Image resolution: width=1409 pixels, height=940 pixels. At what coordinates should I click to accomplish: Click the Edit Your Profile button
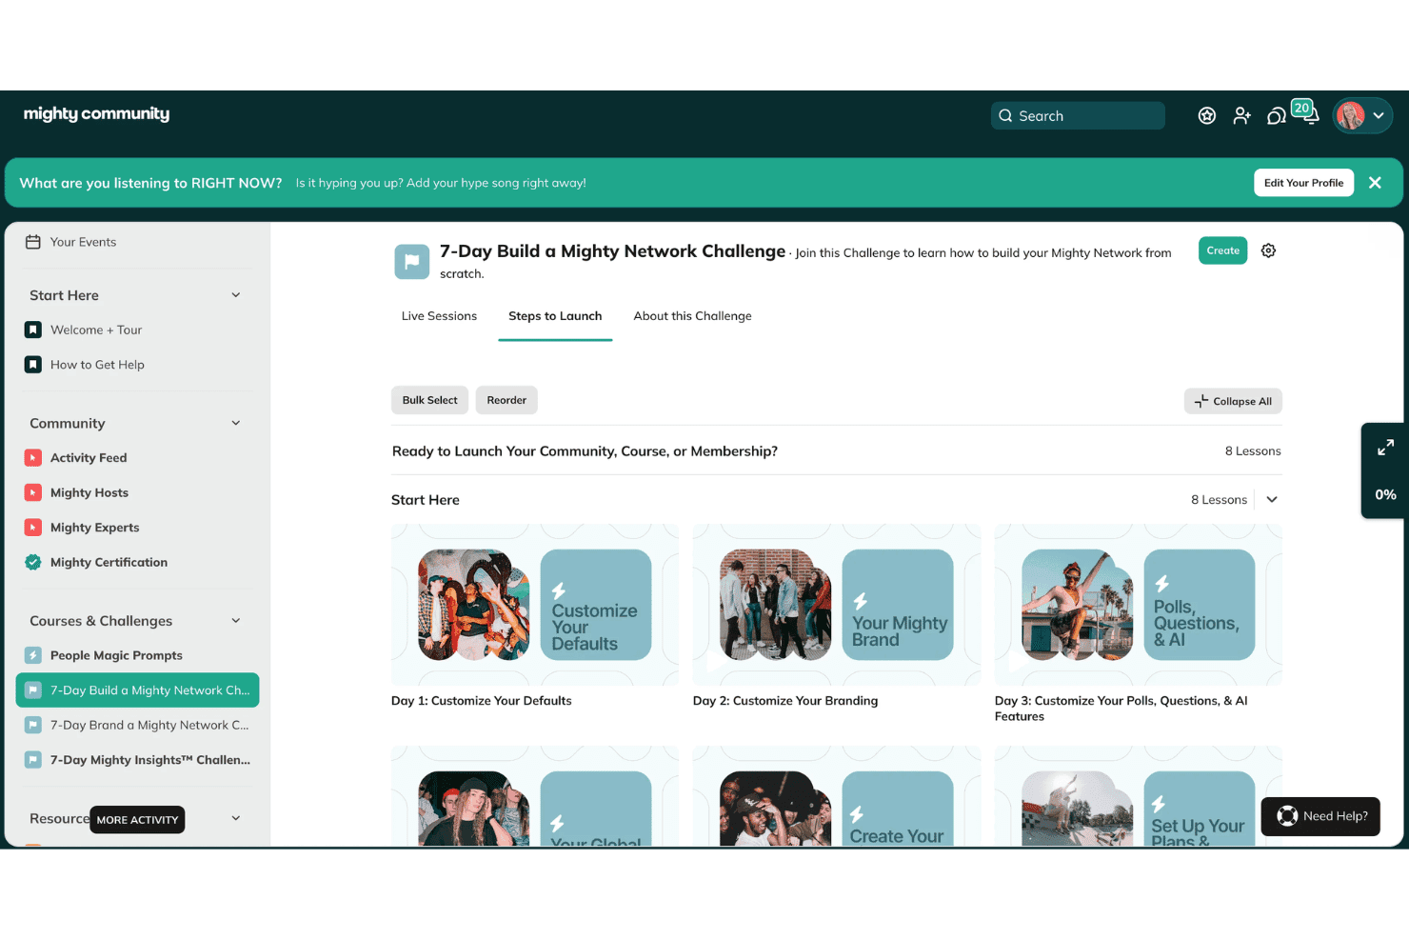(x=1303, y=183)
